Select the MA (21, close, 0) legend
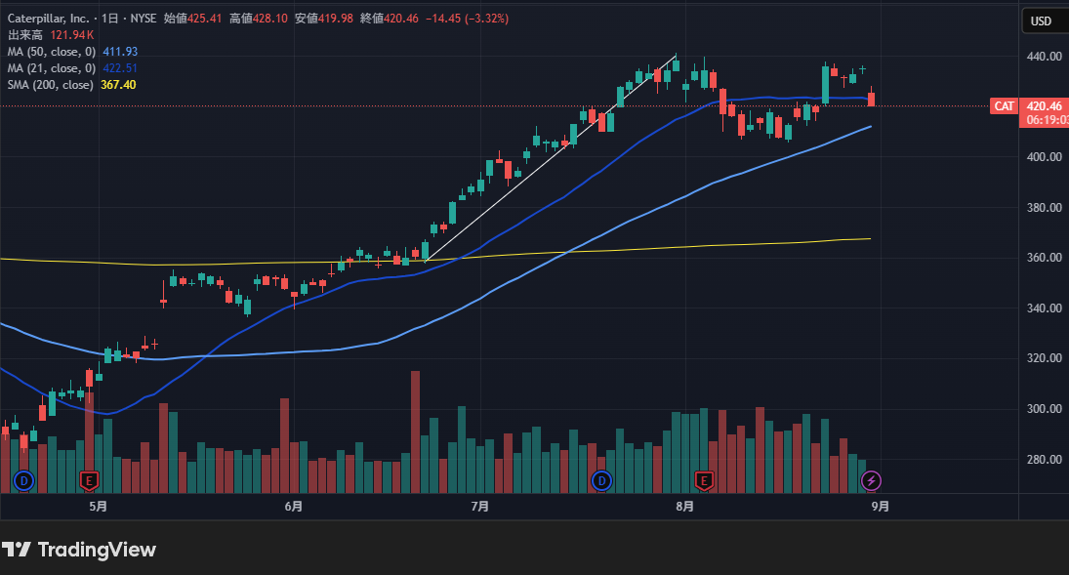This screenshot has width=1069, height=575. coord(52,68)
